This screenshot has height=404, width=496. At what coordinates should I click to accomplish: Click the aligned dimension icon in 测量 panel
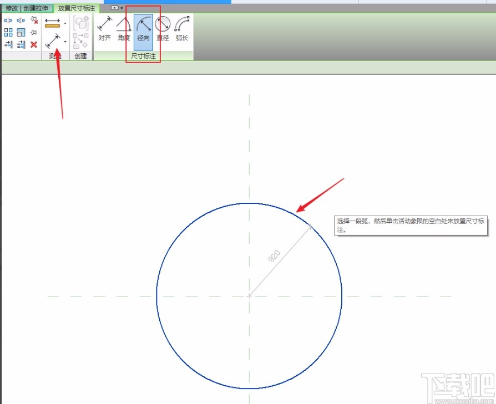52,42
